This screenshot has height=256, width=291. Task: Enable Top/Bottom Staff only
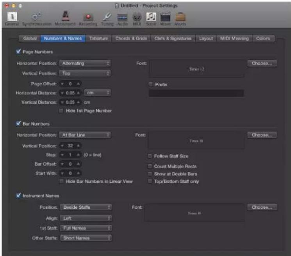[150, 181]
